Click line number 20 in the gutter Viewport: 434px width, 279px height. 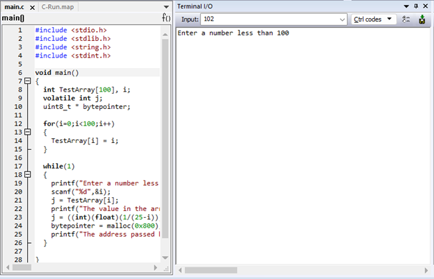pos(19,192)
